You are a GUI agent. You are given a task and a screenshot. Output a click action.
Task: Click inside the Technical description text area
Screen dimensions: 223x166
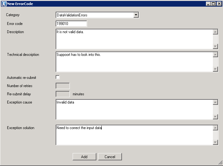pyautogui.click(x=134, y=62)
